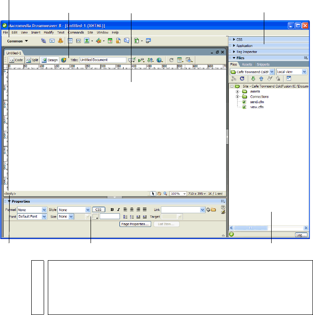Viewport: 313px width, 315px height.
Task: Open the File Management arrows icon
Action: click(150, 60)
